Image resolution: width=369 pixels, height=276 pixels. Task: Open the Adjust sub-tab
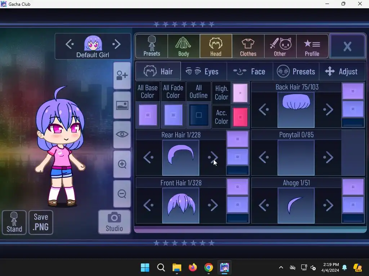coord(342,72)
